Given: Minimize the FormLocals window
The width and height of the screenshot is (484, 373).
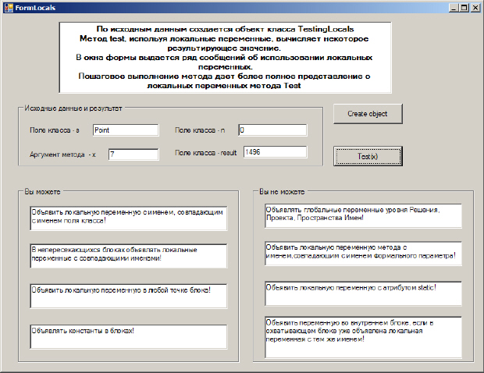Looking at the screenshot, I should [x=454, y=8].
